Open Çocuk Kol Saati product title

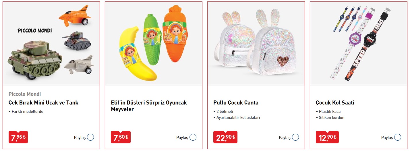click(335, 102)
